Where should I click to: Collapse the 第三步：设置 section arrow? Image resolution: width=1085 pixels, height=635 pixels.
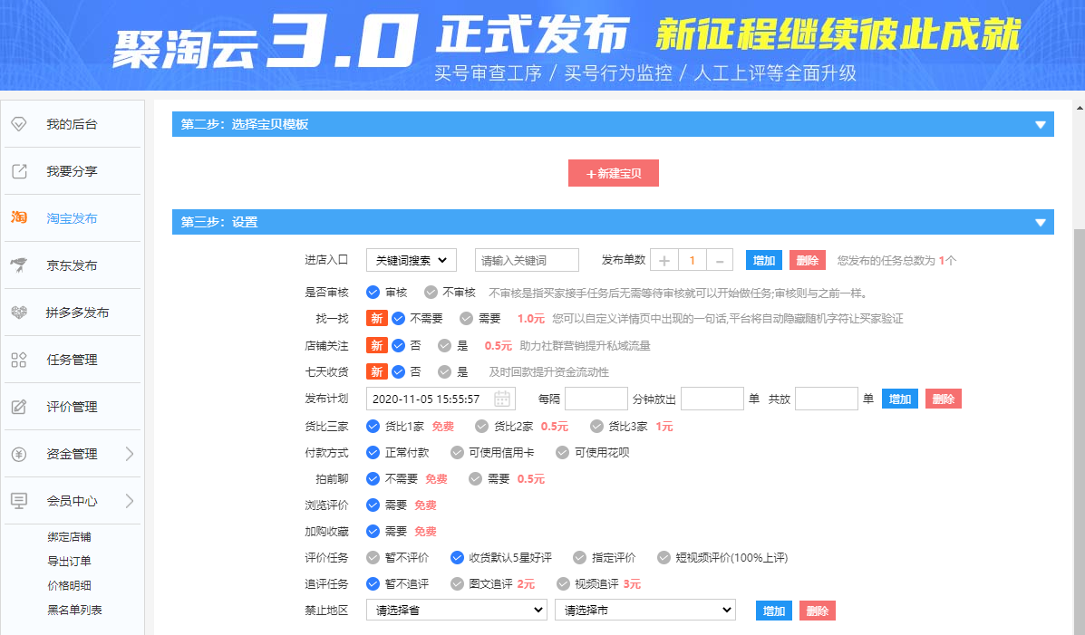1040,223
